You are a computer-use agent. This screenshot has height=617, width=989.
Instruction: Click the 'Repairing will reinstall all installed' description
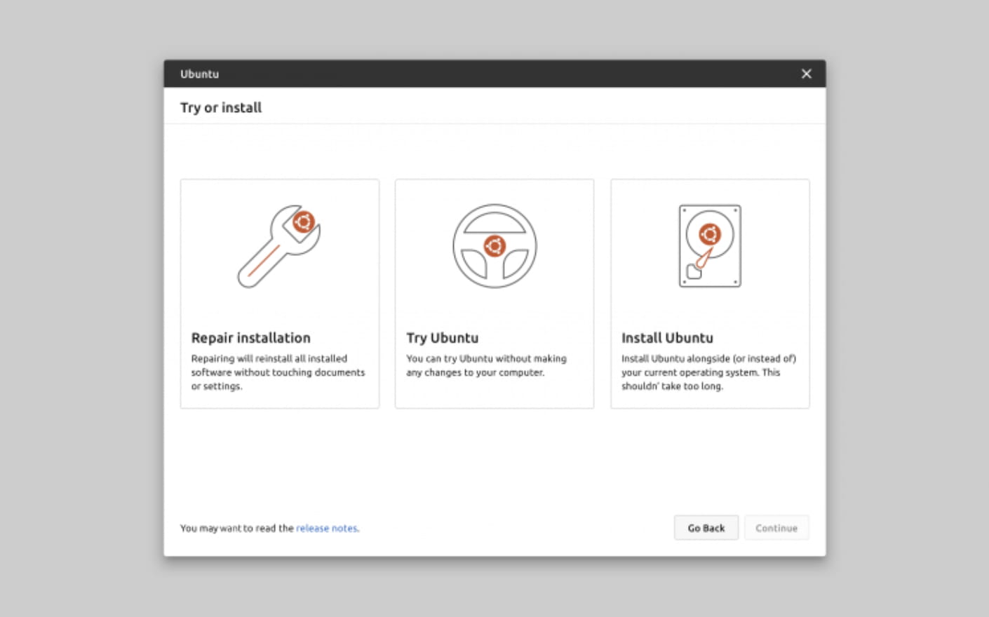click(x=278, y=372)
